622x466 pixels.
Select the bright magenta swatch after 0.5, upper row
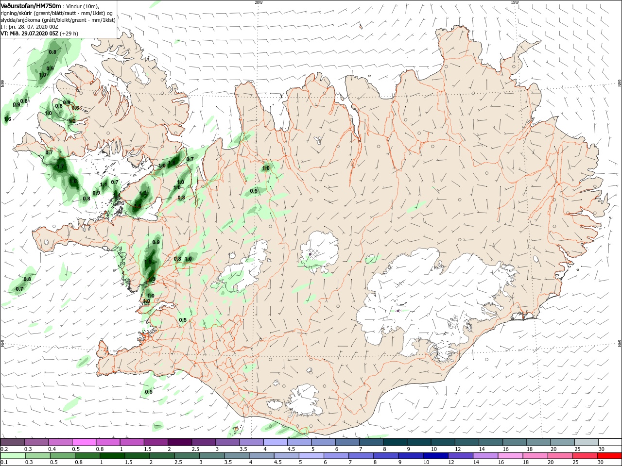click(84, 442)
